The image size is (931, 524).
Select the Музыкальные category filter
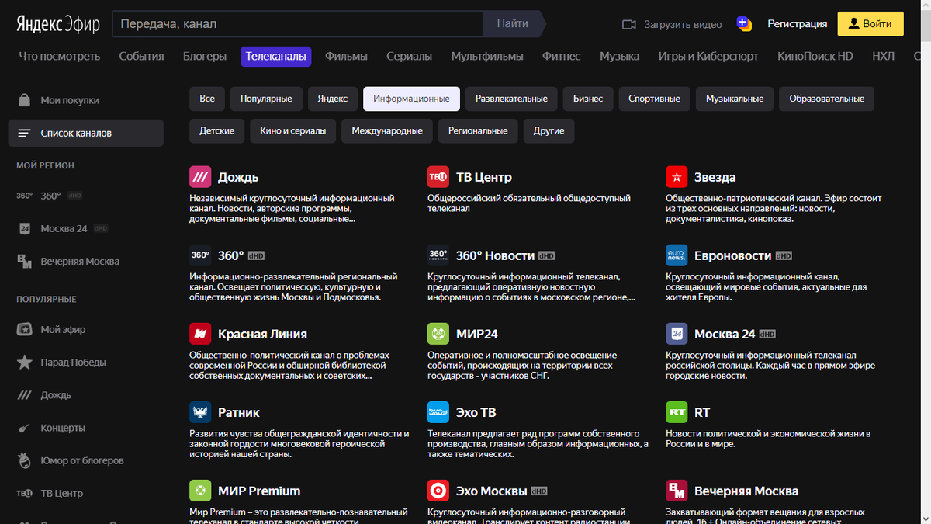[x=735, y=99]
